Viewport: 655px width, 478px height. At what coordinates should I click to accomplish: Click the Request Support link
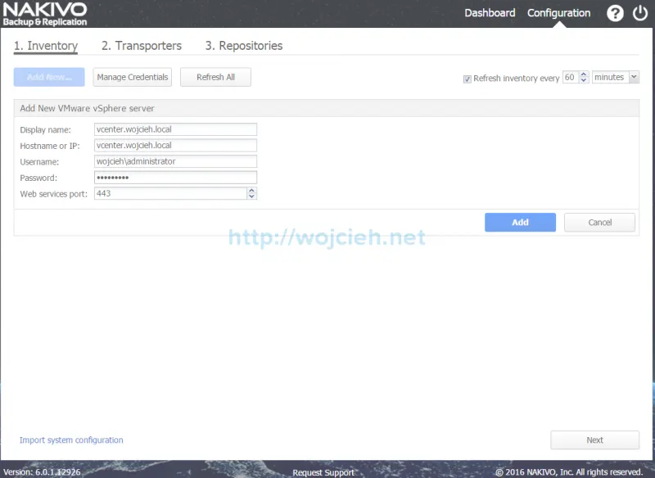(x=323, y=472)
